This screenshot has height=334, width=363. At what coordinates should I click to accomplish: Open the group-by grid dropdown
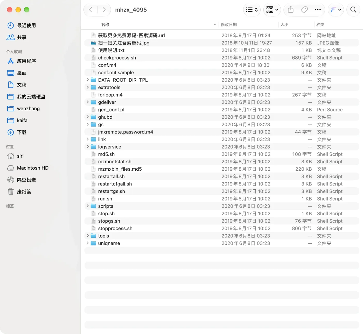coord(272,10)
